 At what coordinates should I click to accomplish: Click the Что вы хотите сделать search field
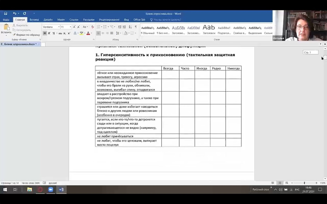pyautogui.click(x=165, y=20)
